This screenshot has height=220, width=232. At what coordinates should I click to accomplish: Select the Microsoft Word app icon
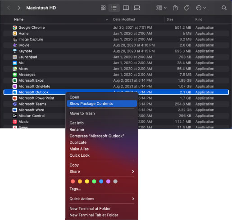click(15, 110)
